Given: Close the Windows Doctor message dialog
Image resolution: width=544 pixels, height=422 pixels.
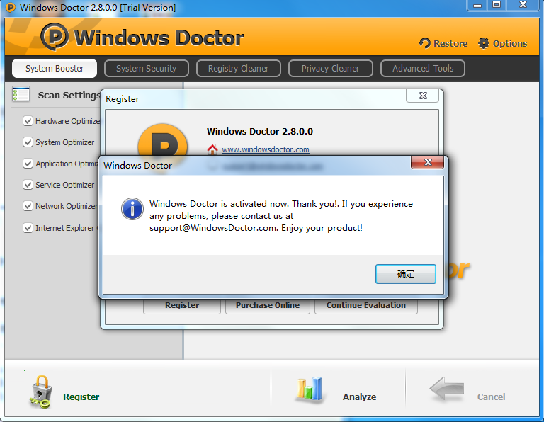Looking at the screenshot, I should tap(428, 163).
